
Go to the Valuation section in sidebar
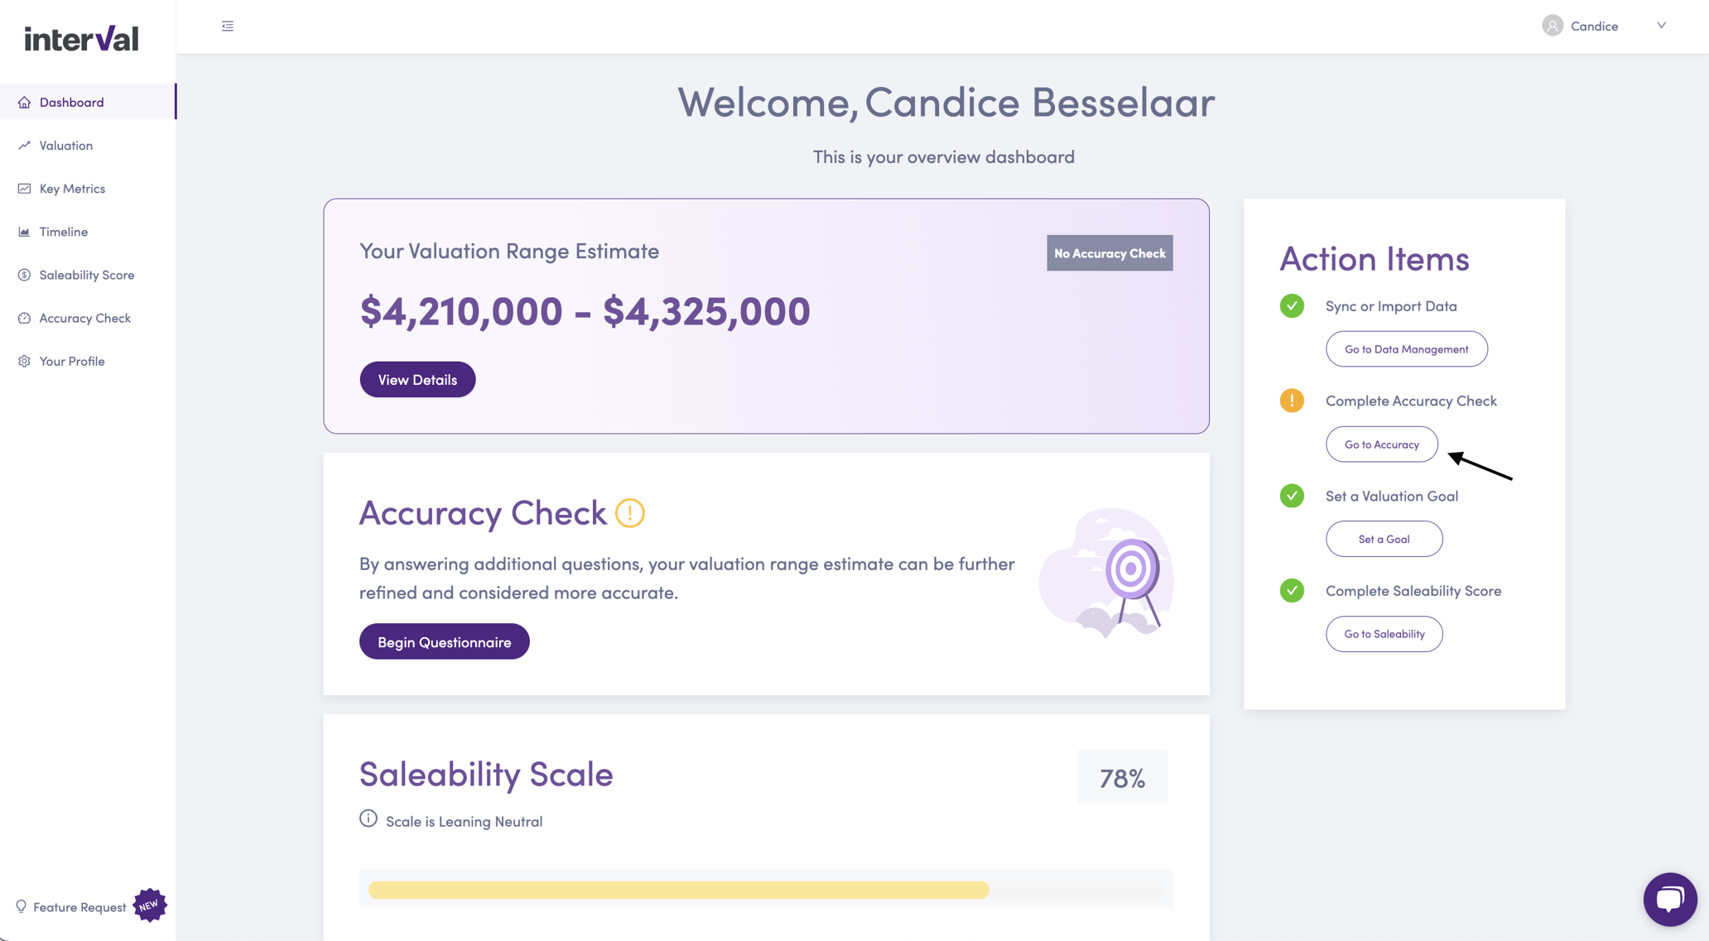[65, 145]
